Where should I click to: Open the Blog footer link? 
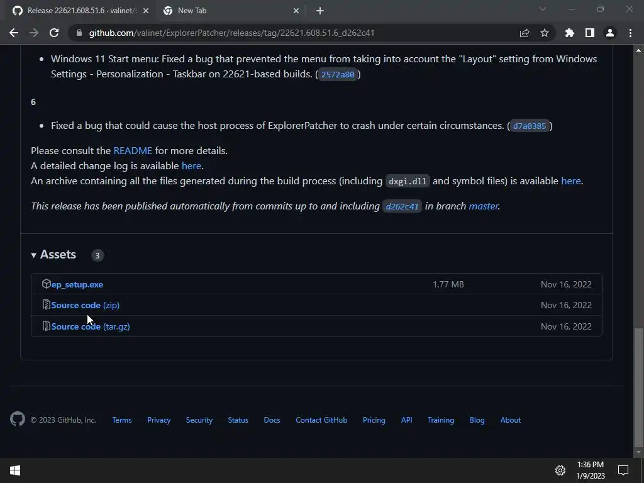pyautogui.click(x=477, y=419)
